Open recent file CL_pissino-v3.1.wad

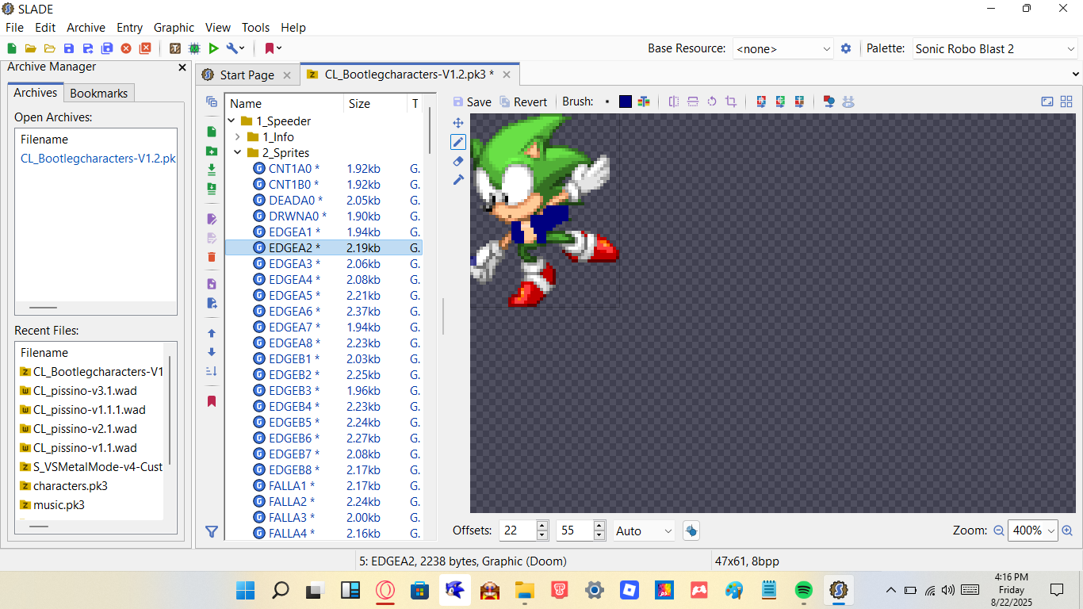(x=85, y=390)
